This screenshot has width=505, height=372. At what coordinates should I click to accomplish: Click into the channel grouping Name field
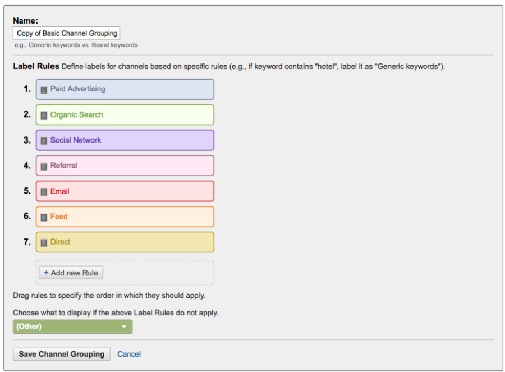(66, 34)
